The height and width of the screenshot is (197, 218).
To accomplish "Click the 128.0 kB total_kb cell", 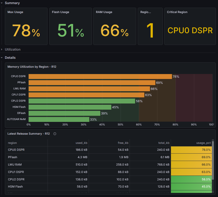I will 150,187.
